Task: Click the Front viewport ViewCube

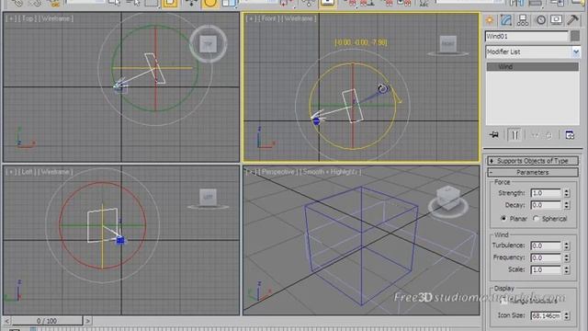Action: click(447, 44)
